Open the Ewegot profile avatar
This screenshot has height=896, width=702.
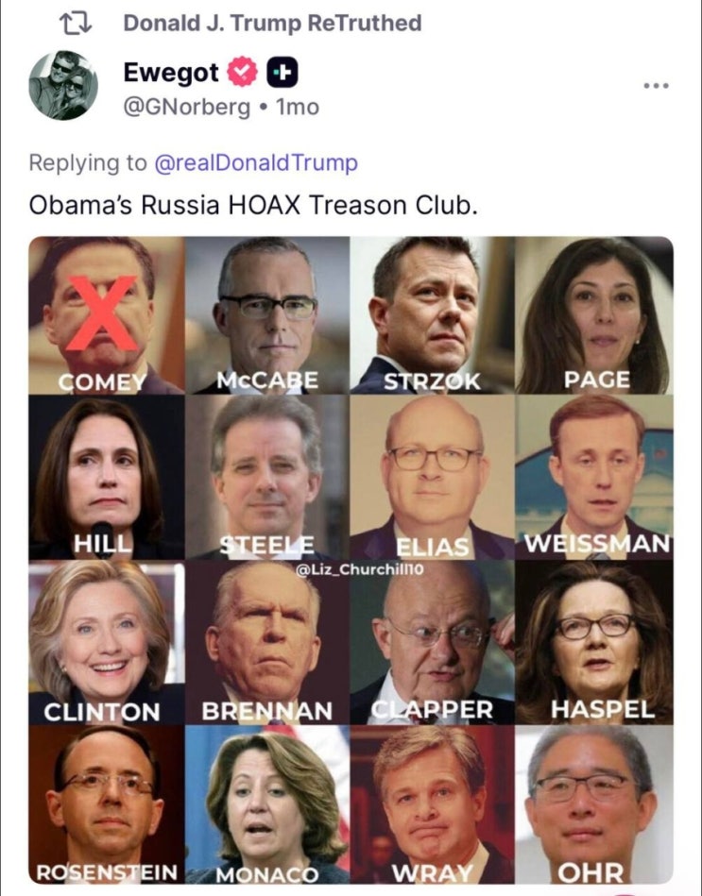click(x=63, y=85)
